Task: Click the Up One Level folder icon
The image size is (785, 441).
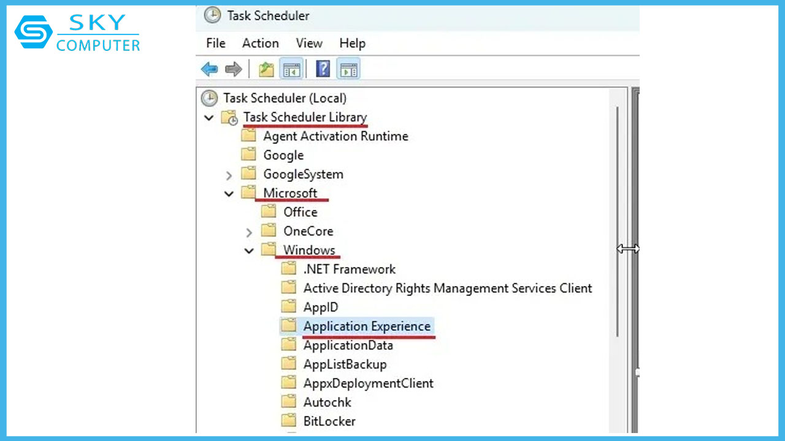Action: pos(266,69)
